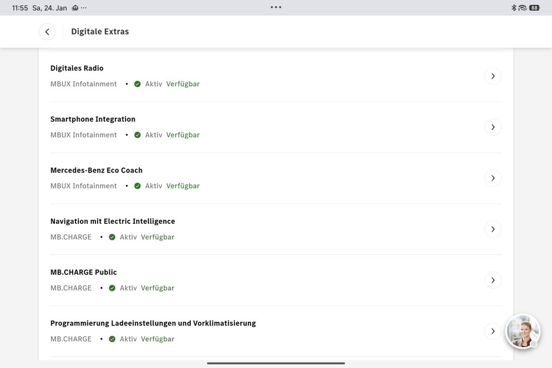Tap the Digitale Extras page title
The width and height of the screenshot is (552, 368).
tap(100, 32)
